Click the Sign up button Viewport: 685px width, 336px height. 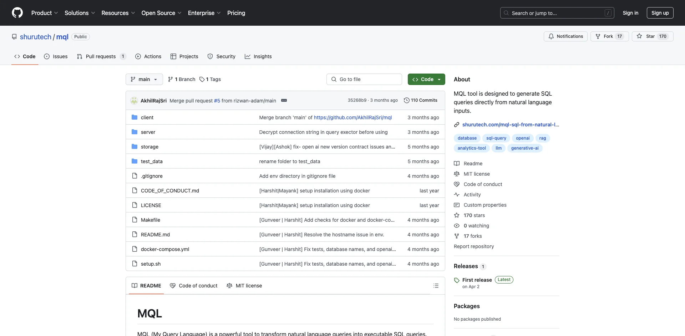point(660,13)
